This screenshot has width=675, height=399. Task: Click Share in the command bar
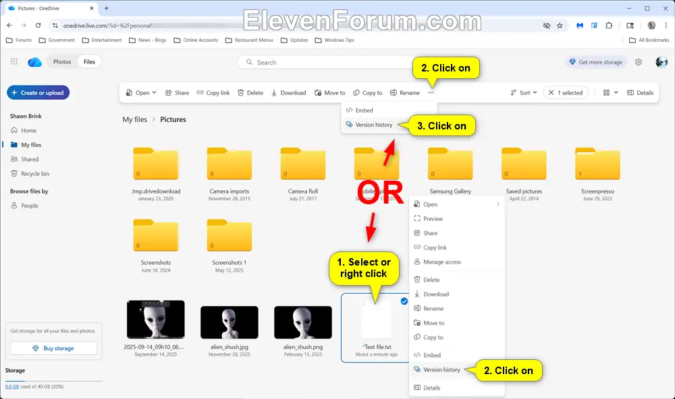click(x=178, y=93)
